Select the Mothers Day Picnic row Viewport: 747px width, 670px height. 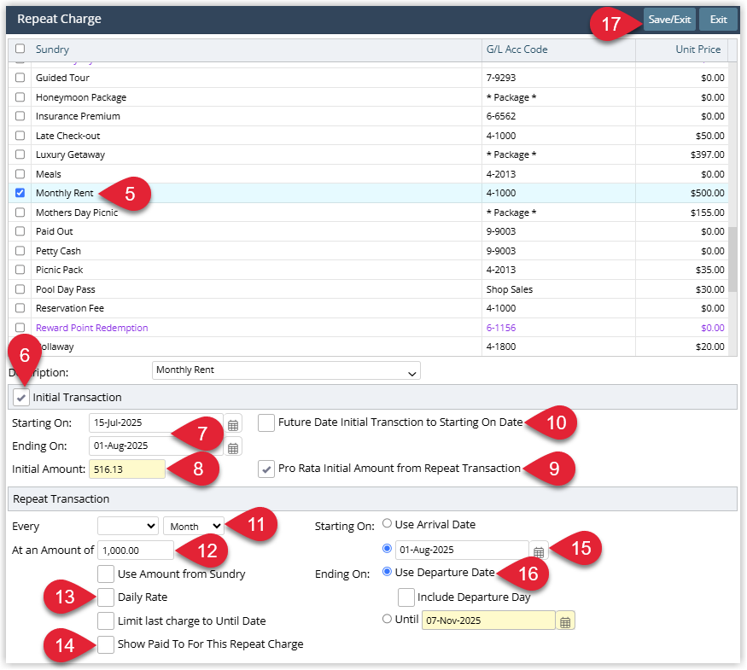tap(368, 213)
